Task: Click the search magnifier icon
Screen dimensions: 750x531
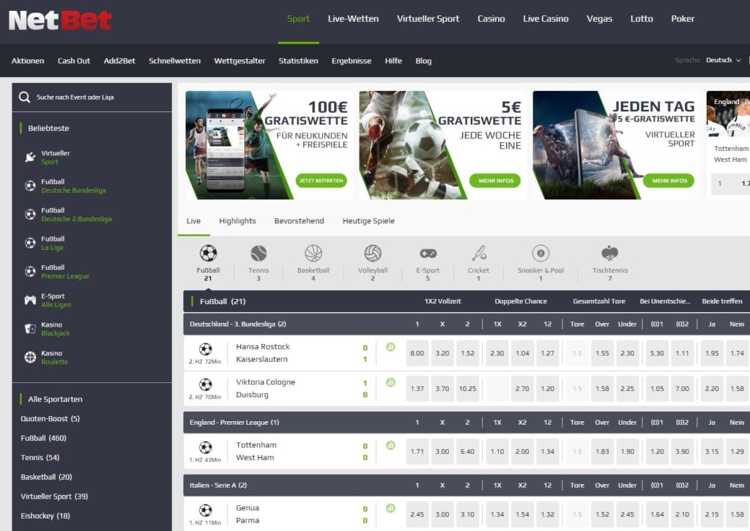Action: pos(24,97)
